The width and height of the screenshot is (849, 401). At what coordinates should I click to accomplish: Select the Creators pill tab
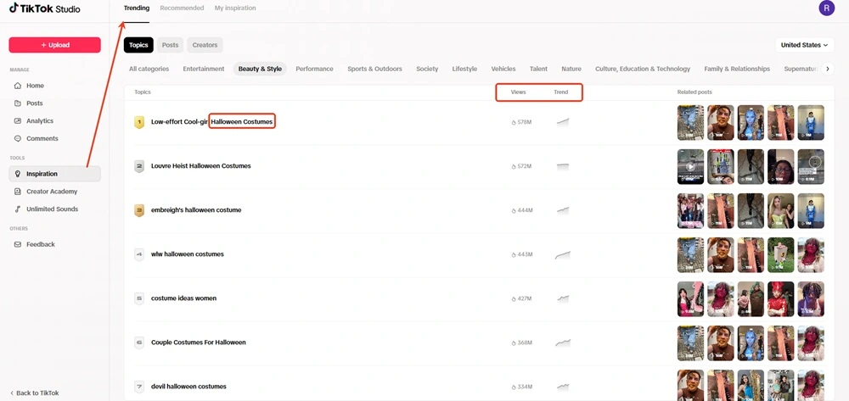click(205, 45)
